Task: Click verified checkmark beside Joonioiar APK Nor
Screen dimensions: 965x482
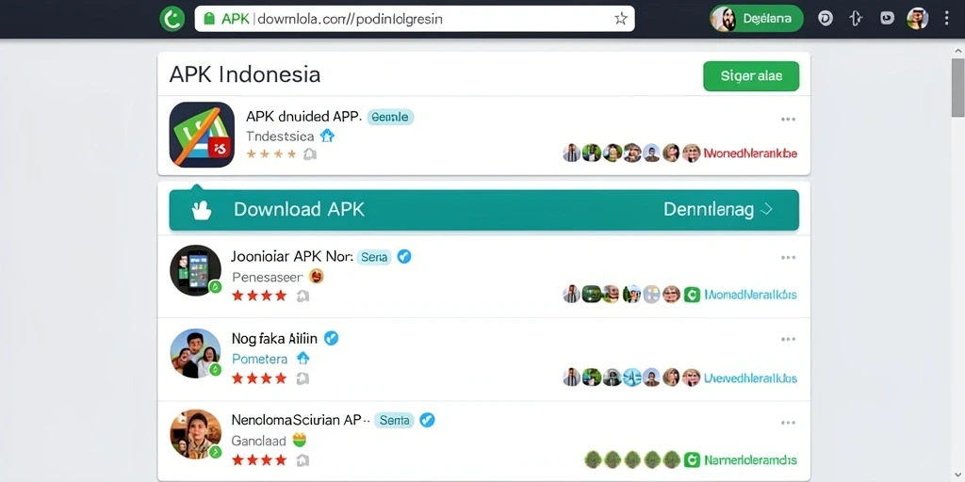Action: point(403,257)
